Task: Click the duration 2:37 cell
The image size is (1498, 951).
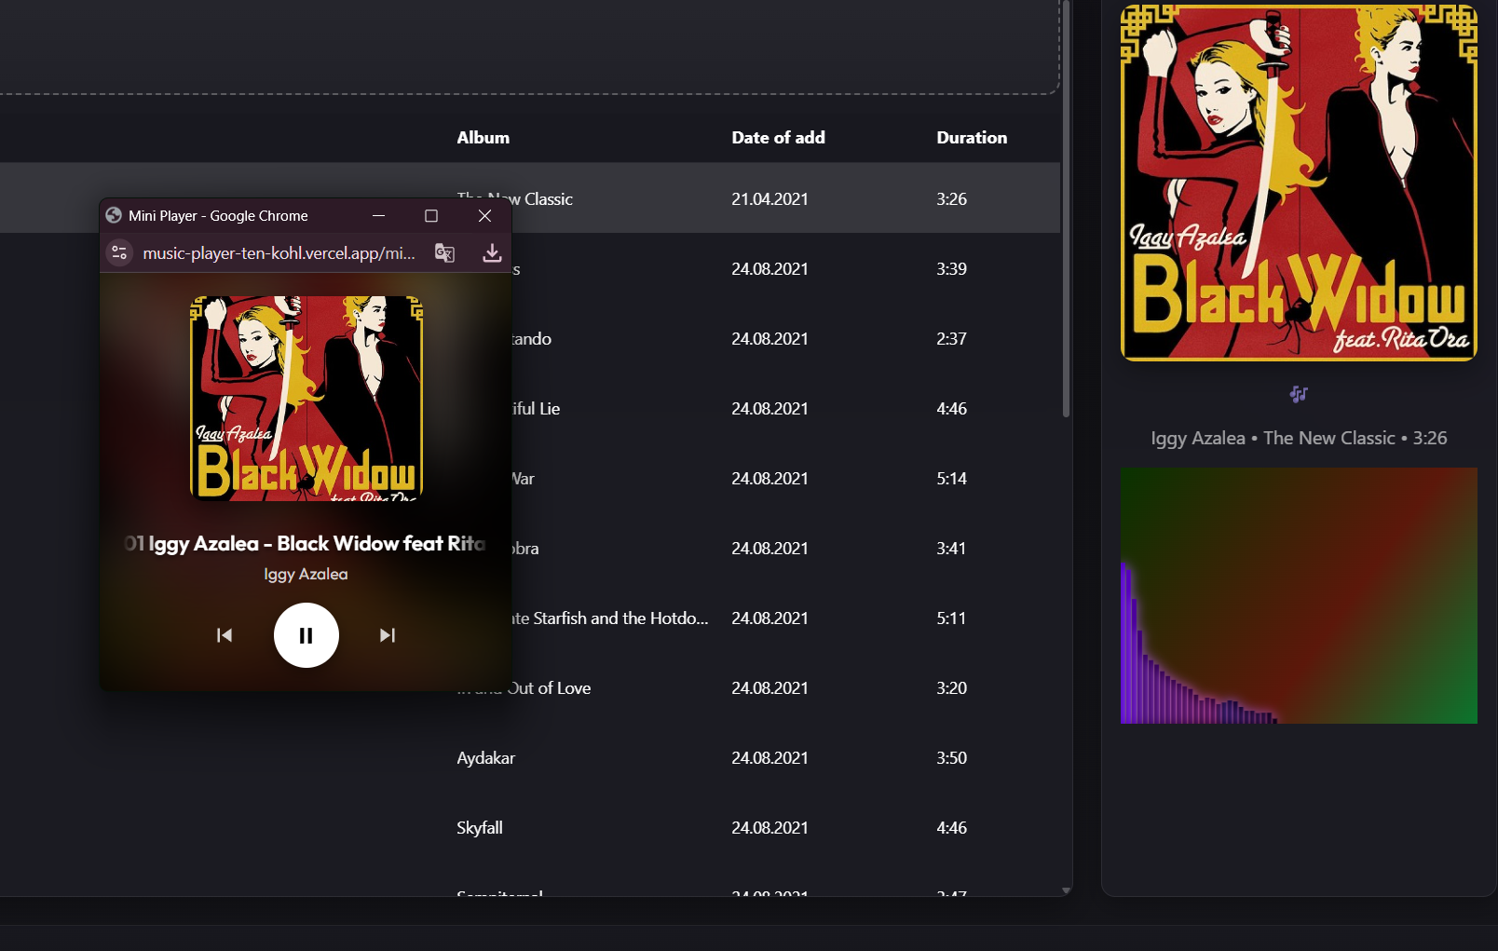Action: [951, 339]
